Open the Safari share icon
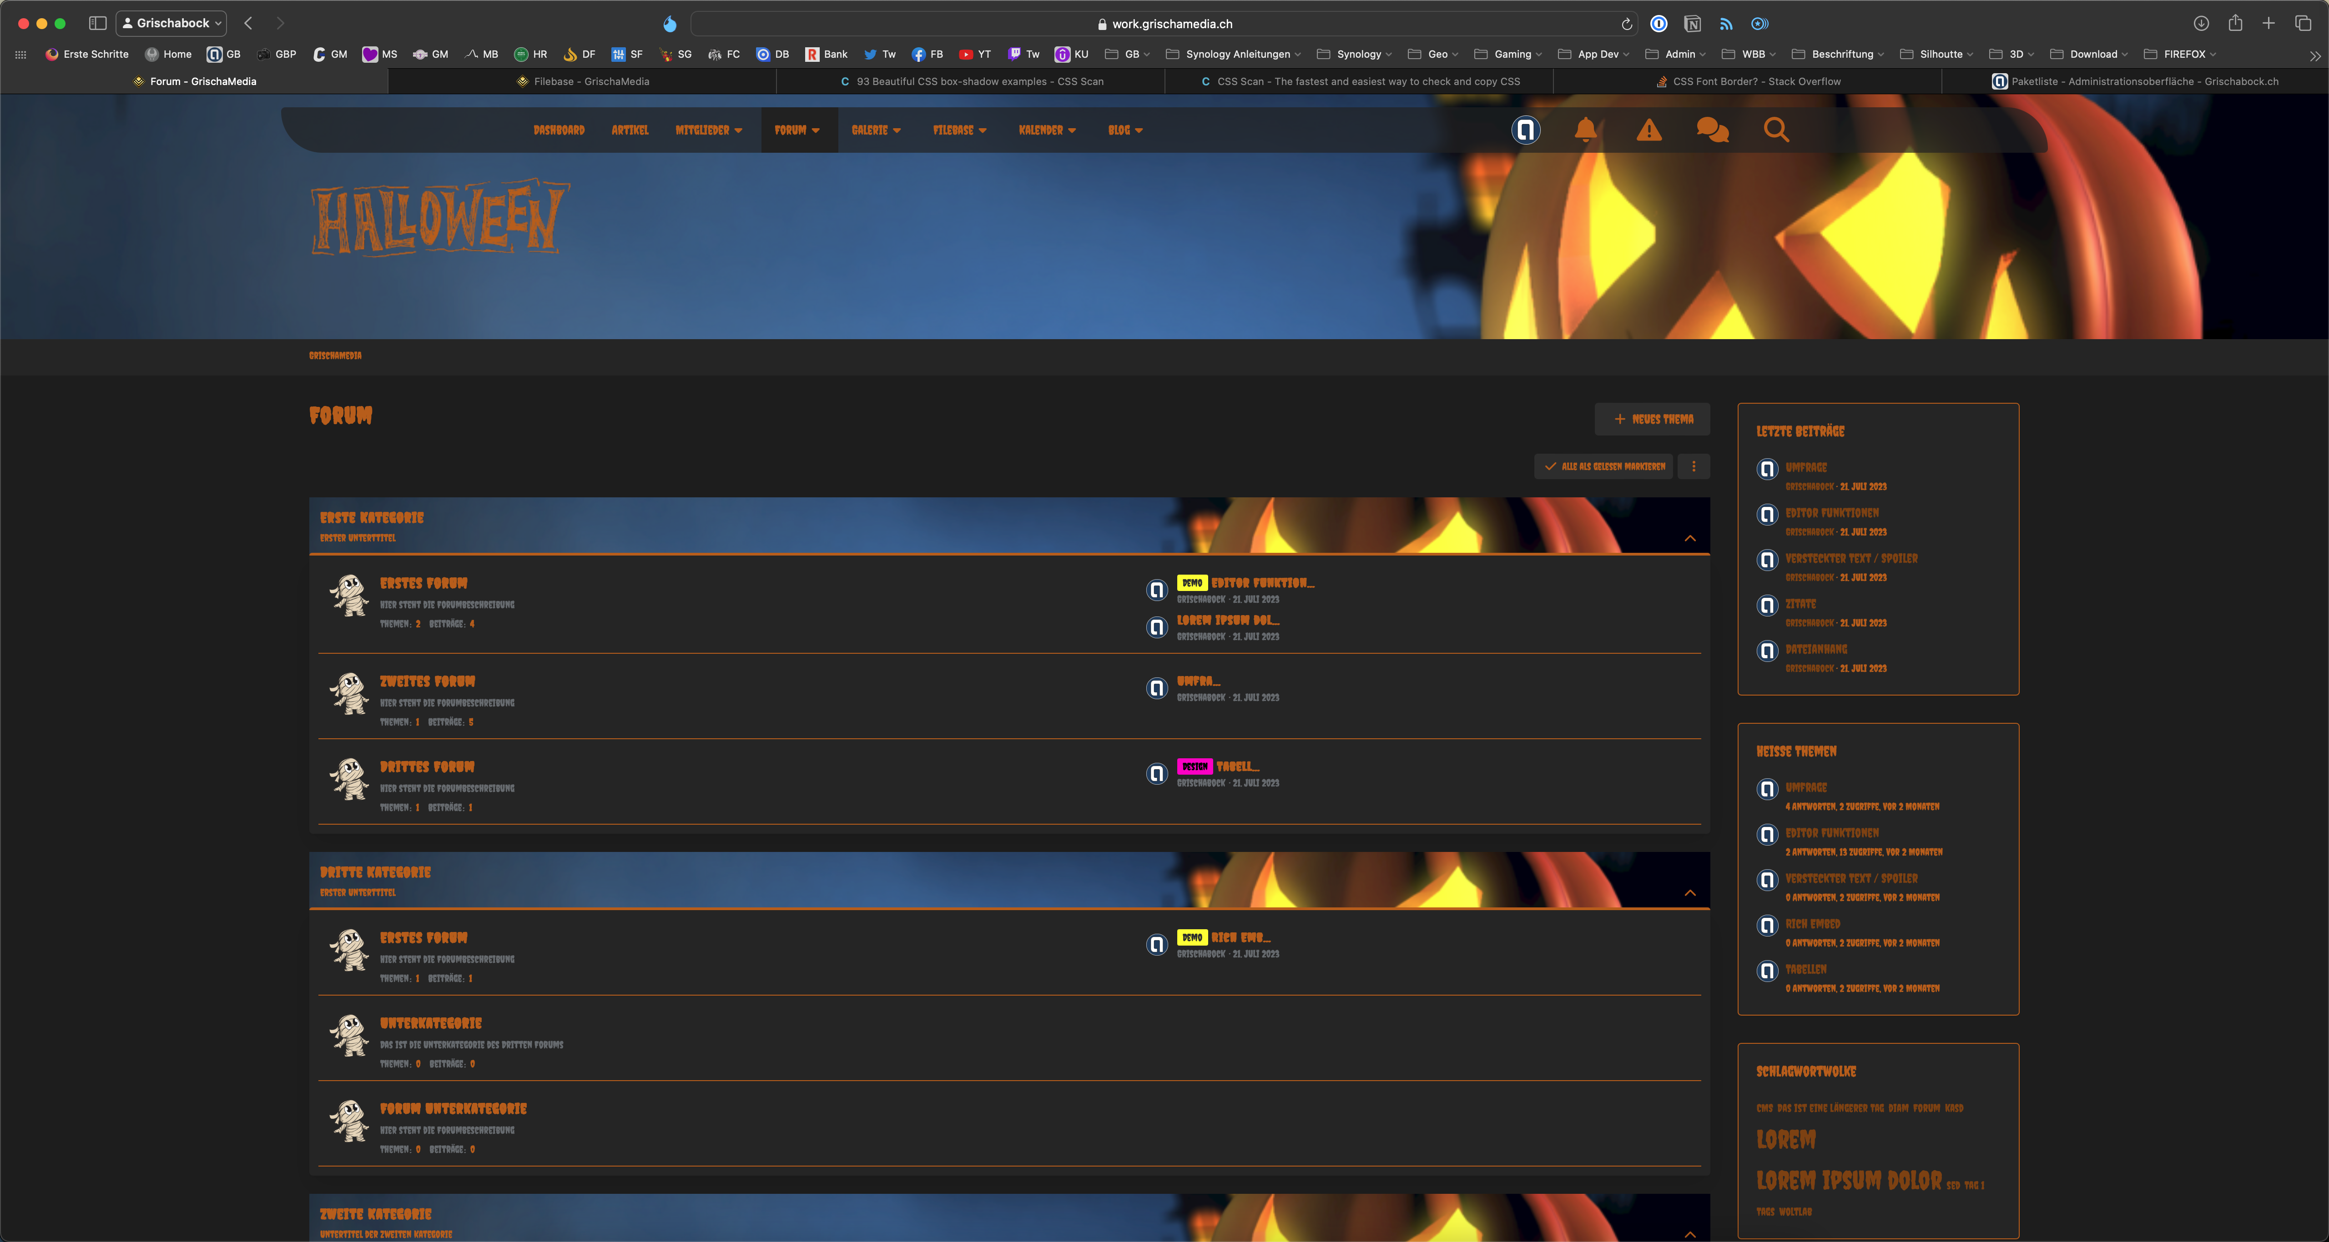Viewport: 2329px width, 1242px height. [x=2235, y=24]
